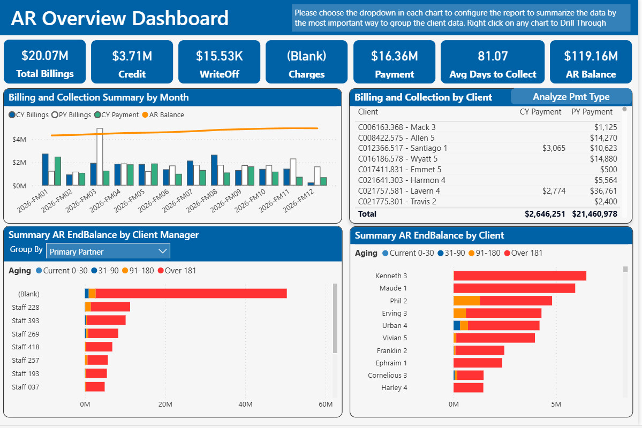This screenshot has width=642, height=428.
Task: Select the Staff 228 bar
Action: tap(108, 307)
